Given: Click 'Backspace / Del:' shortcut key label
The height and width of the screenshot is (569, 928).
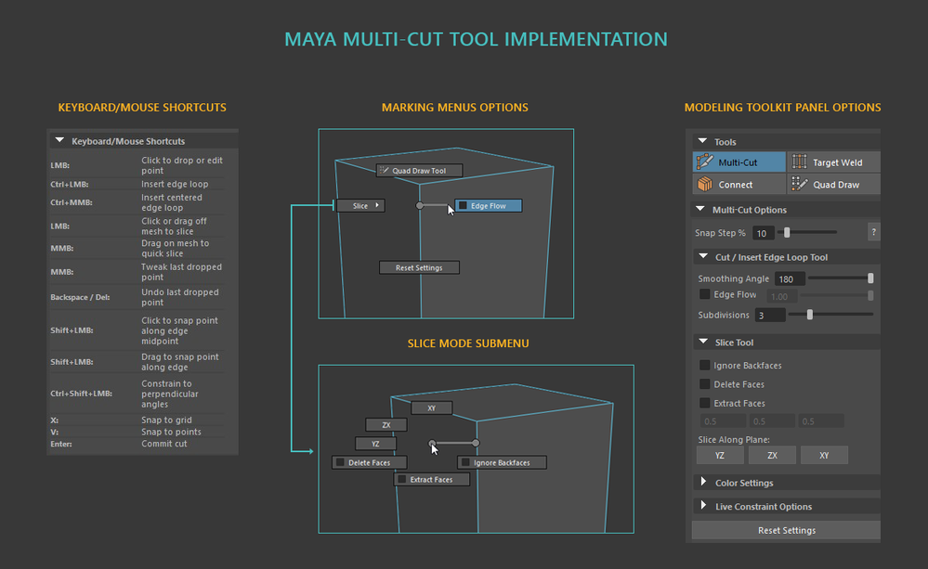Looking at the screenshot, I should (x=80, y=297).
